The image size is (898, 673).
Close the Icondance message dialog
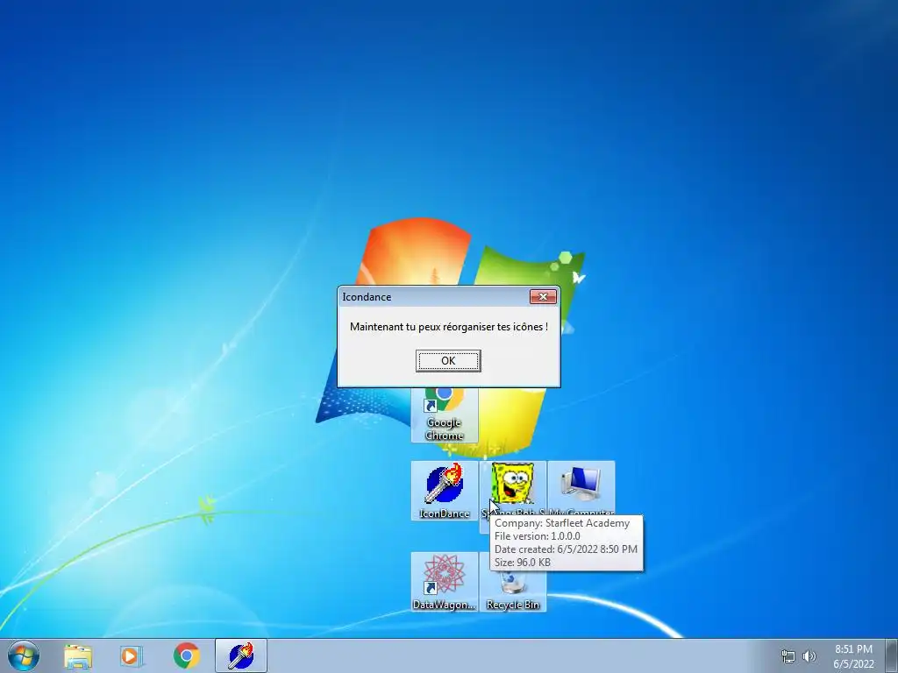543,296
